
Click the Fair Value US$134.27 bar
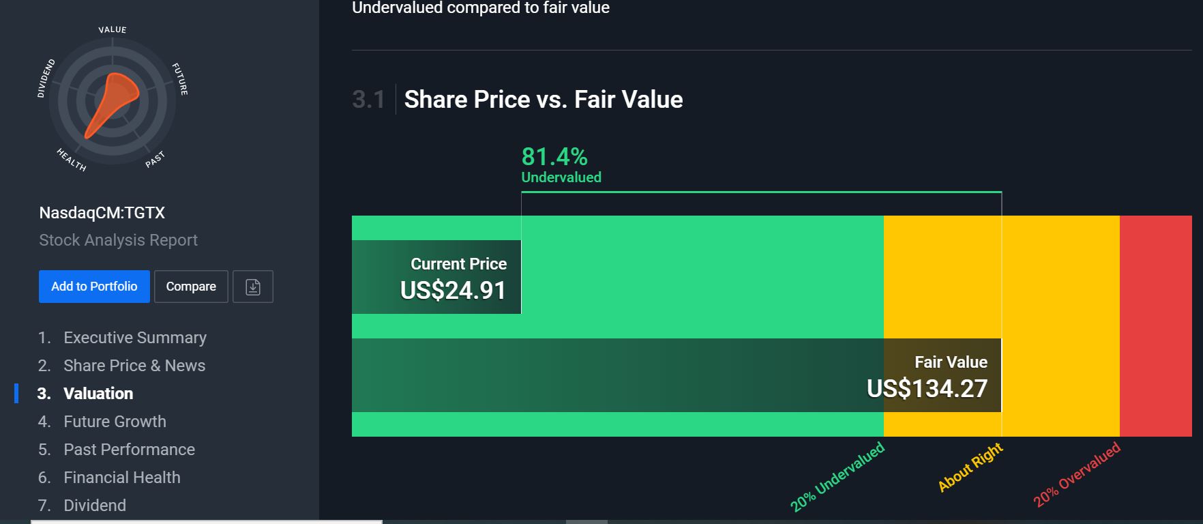[675, 375]
